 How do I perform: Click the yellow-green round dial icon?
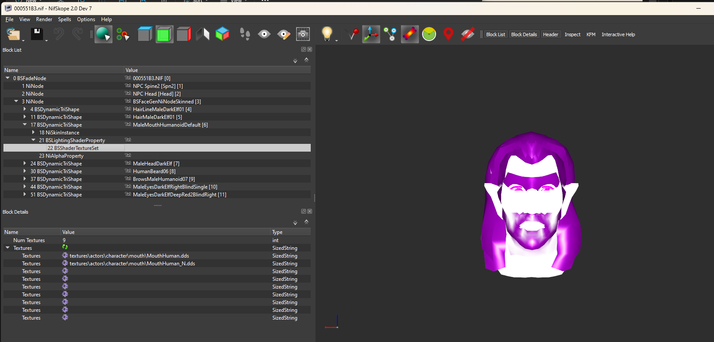[429, 34]
